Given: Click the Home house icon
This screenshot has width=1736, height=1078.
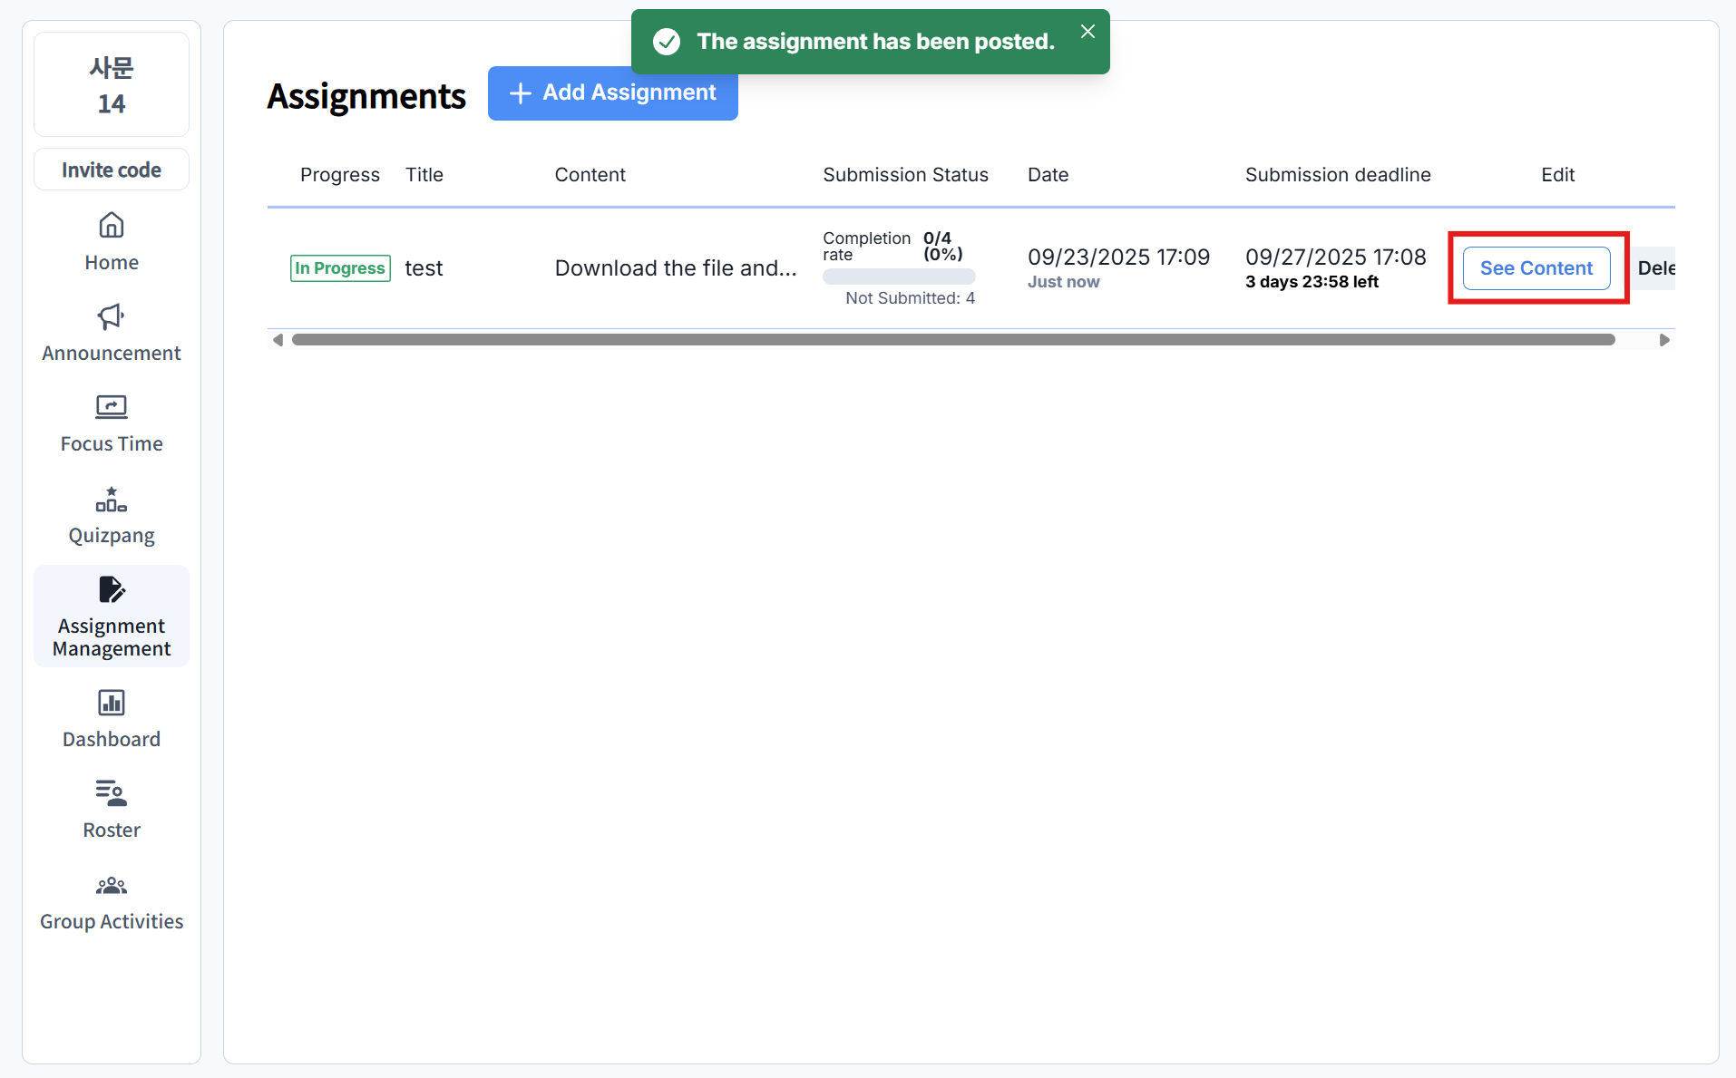Looking at the screenshot, I should (111, 225).
